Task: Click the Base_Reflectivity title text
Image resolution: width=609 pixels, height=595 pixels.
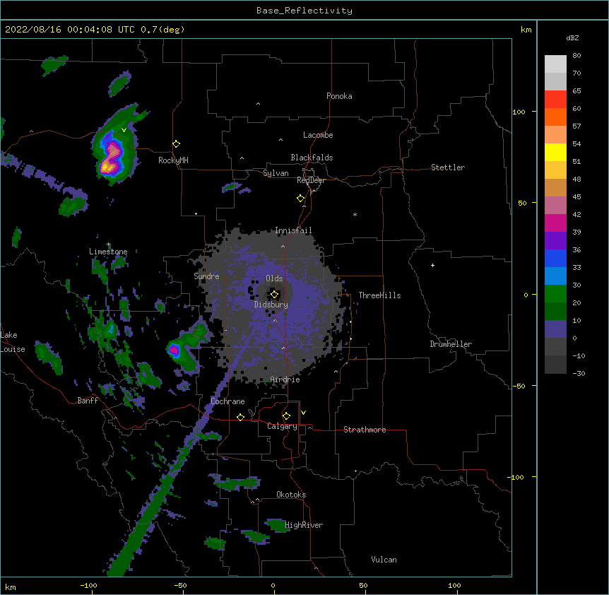Action: coord(304,11)
